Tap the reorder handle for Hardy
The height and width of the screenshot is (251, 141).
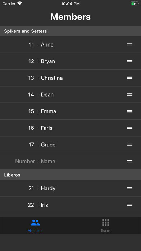tap(129, 188)
